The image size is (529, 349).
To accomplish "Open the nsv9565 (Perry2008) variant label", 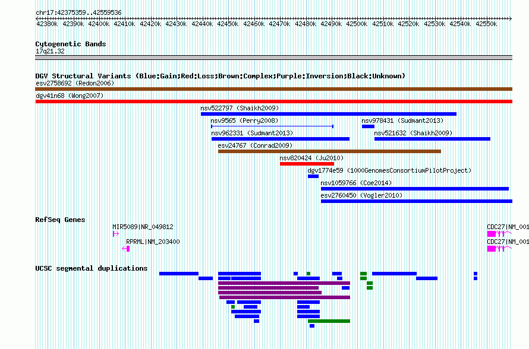I will (244, 120).
